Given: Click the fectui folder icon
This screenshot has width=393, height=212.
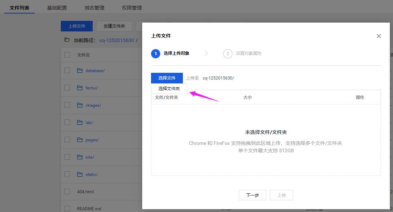Looking at the screenshot, I should (80, 88).
